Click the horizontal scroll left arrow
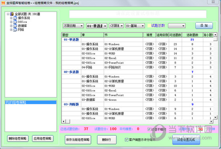Screen dimensions: 221x149 pyautogui.click(x=63, y=121)
